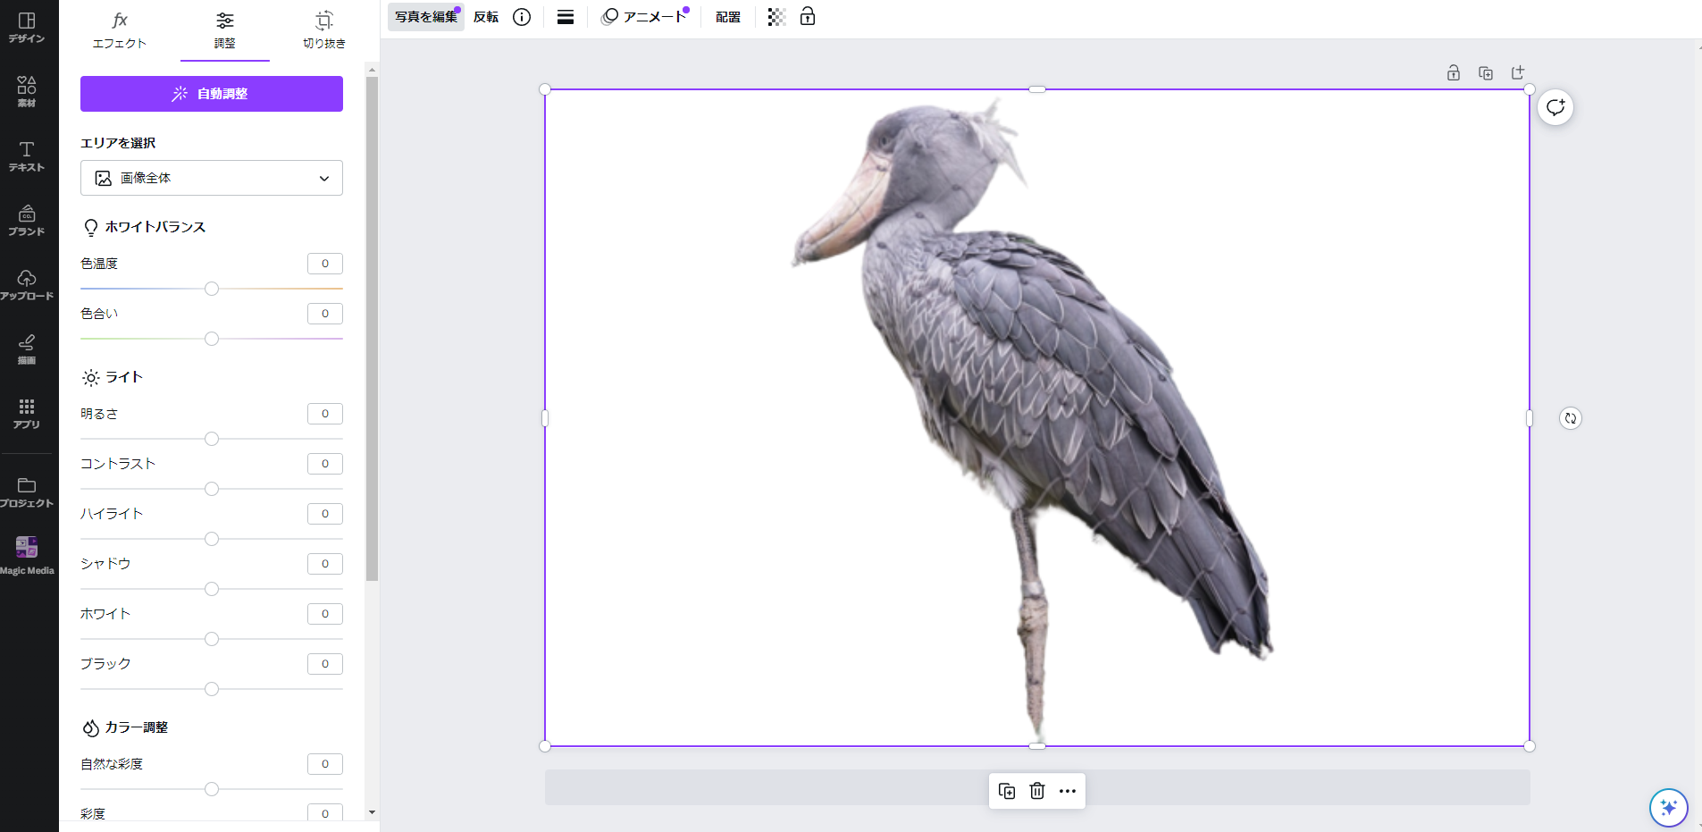Toggle the lock icon in the top toolbar
The height and width of the screenshot is (832, 1702).
[808, 17]
